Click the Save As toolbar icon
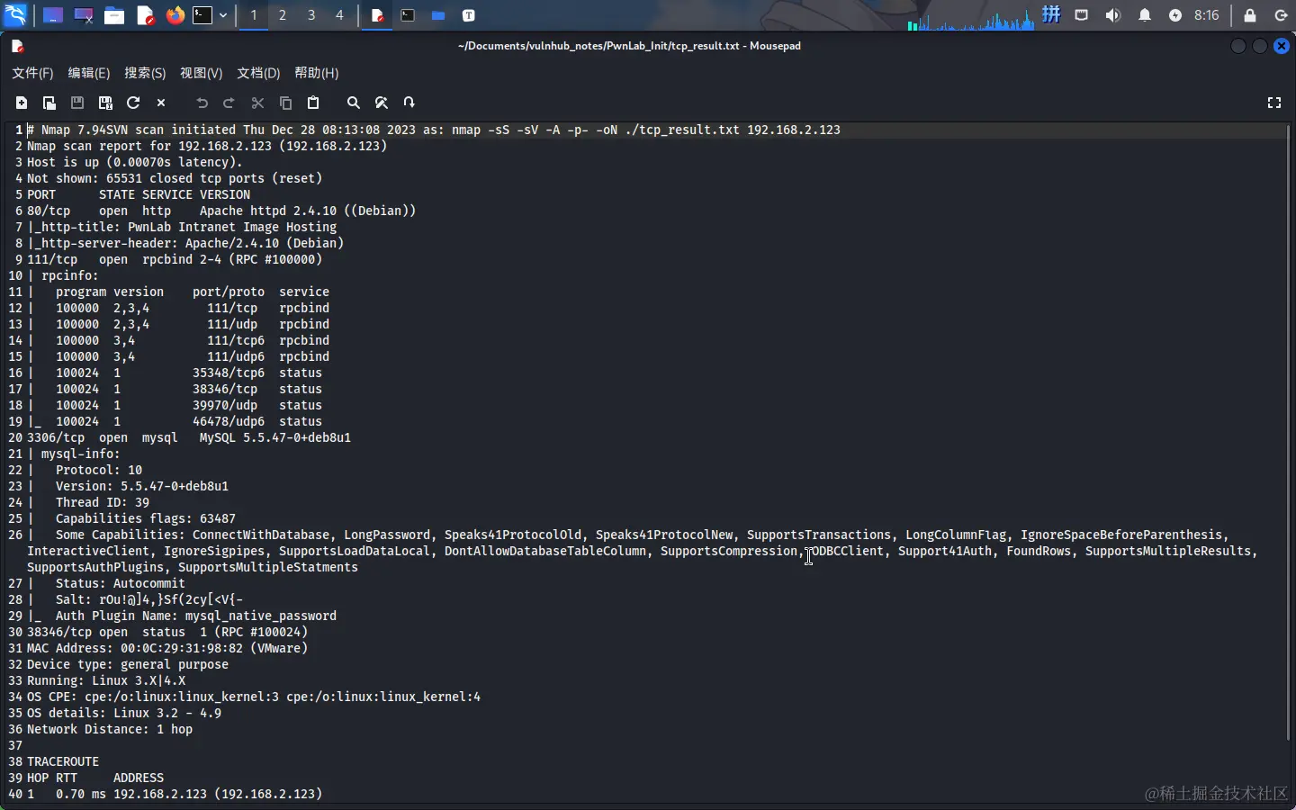Screen dimensions: 1296x810 (105, 103)
